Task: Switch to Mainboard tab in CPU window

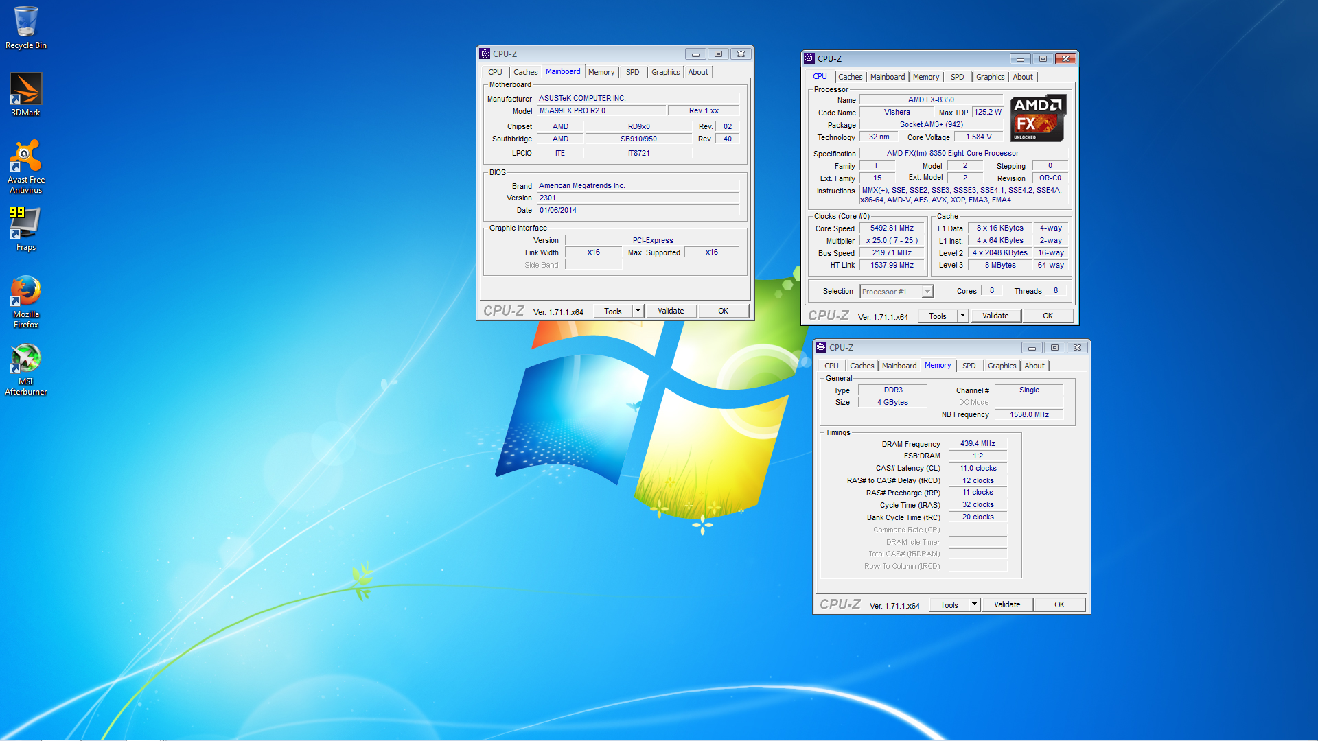Action: (x=887, y=77)
